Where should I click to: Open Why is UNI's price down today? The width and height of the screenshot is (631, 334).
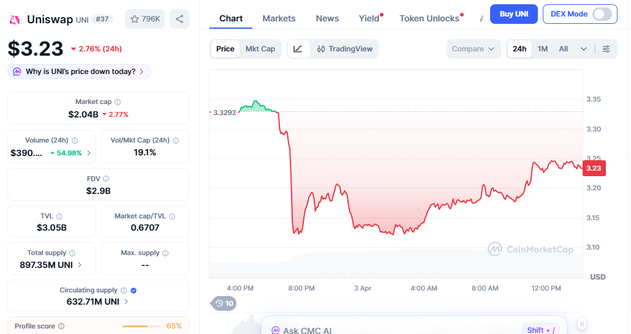coord(79,72)
